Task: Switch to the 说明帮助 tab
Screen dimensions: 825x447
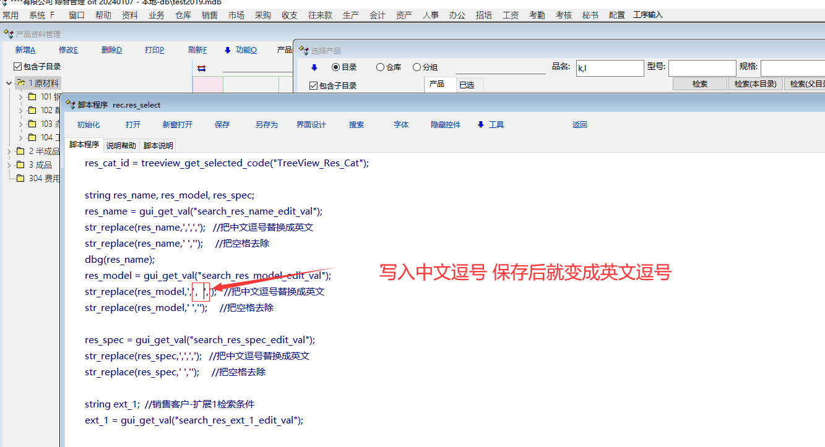Action: pos(121,146)
